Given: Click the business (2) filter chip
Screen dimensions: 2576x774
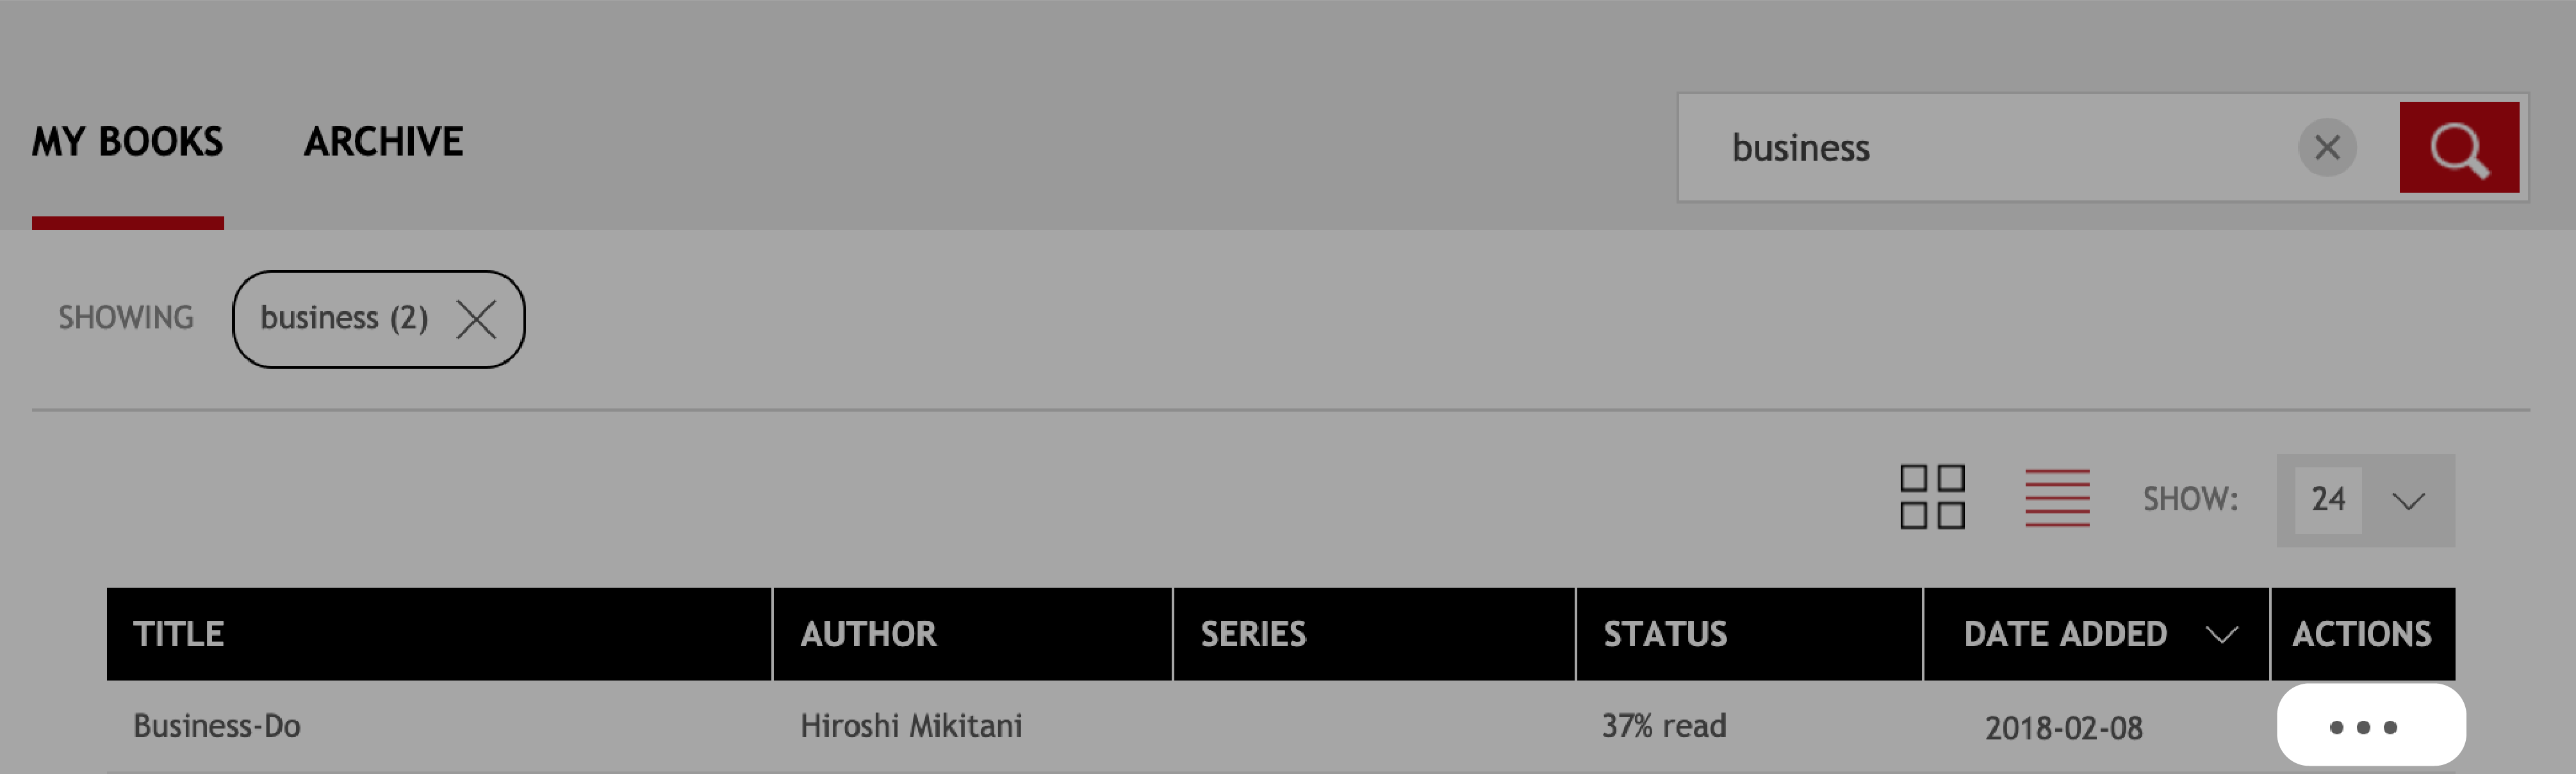Looking at the screenshot, I should point(343,319).
